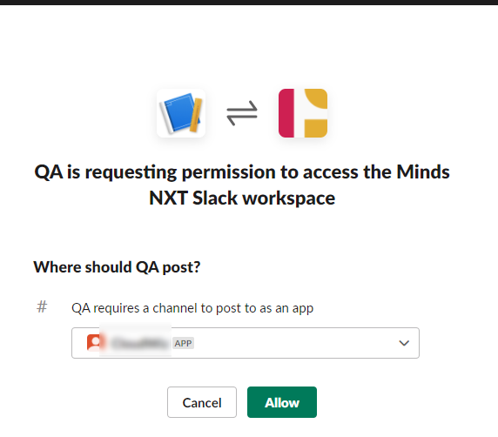Click the yellow ruler on the QA icon
This screenshot has width=498, height=437.
click(x=196, y=115)
